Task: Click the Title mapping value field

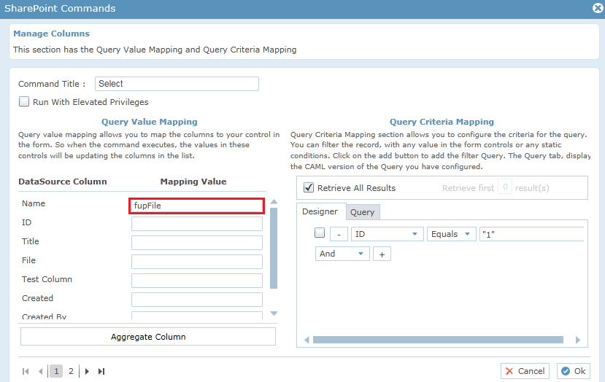Action: pos(197,243)
